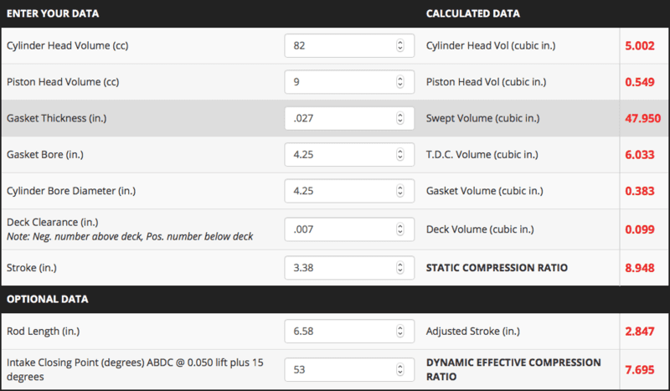Click the Rod Length stepper control
This screenshot has height=391, width=670.
pyautogui.click(x=399, y=332)
